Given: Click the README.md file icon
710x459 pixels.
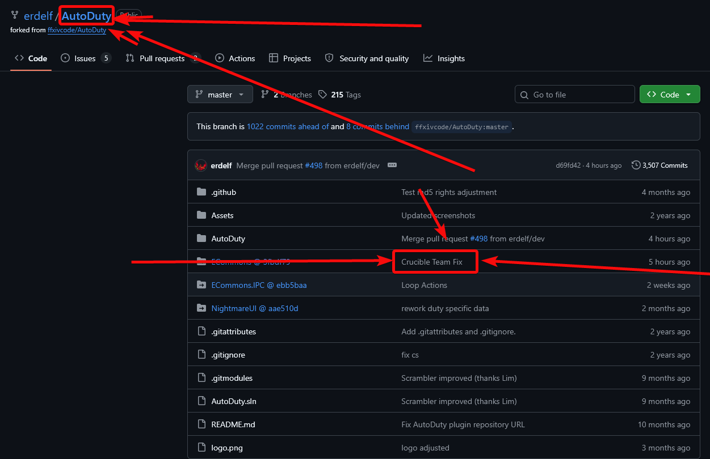Looking at the screenshot, I should (x=201, y=424).
